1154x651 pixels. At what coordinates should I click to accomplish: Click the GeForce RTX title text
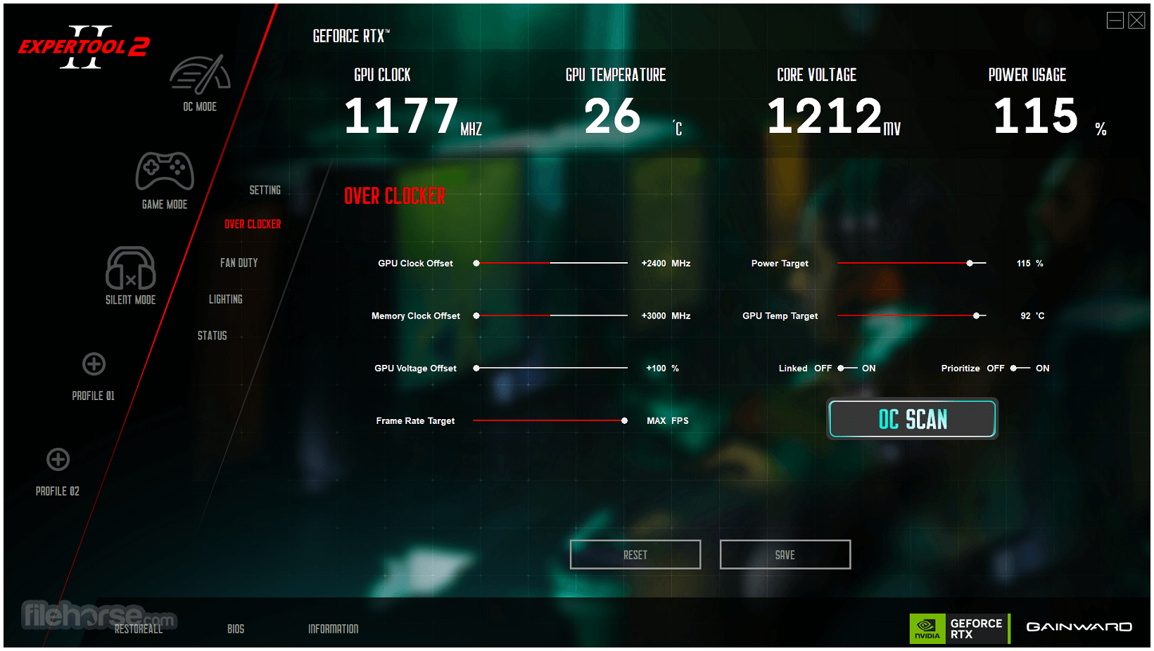(x=351, y=37)
